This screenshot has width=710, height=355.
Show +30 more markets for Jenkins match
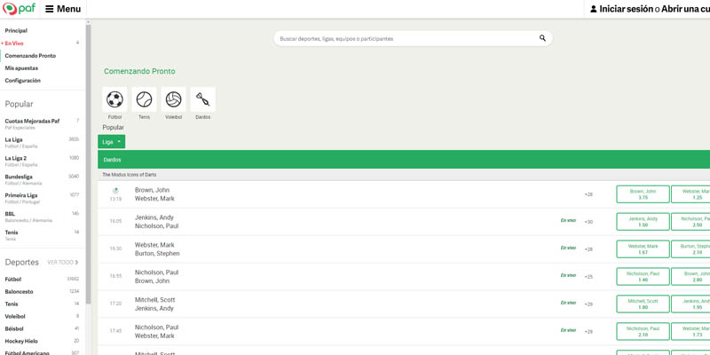[x=588, y=222]
